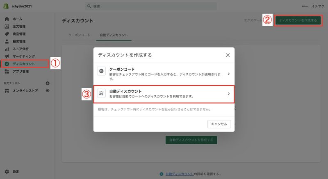Switch to the 自動ディスカウント tab
This screenshot has height=179, width=328.
tap(114, 35)
